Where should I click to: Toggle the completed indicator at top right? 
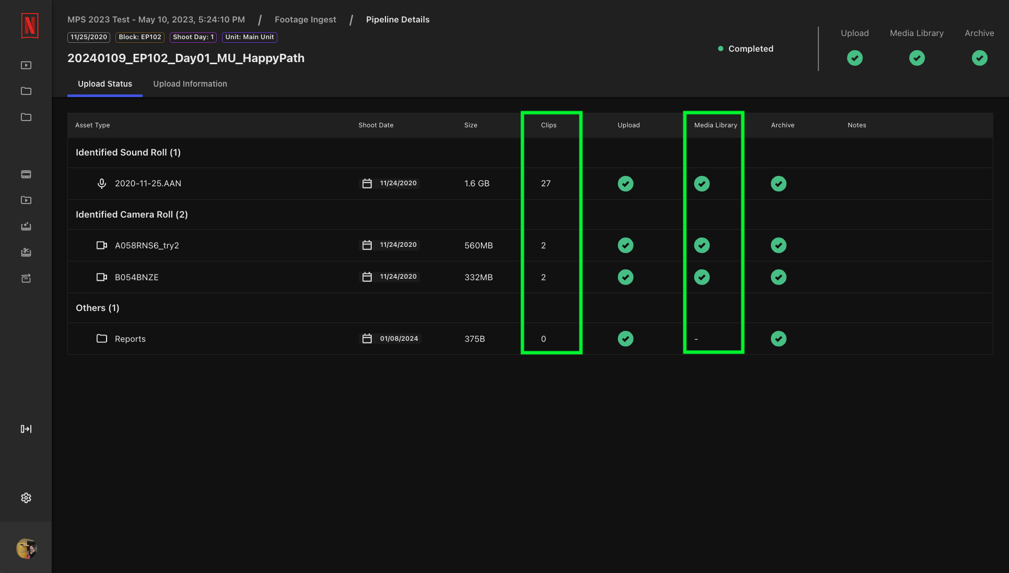coord(745,49)
